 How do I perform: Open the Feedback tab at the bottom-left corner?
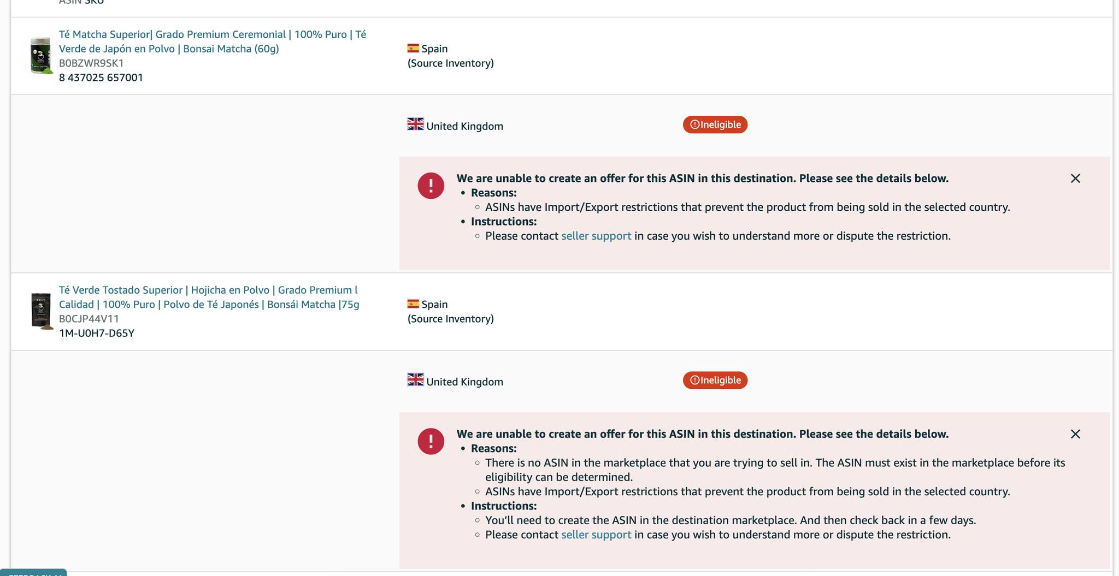tap(33, 573)
